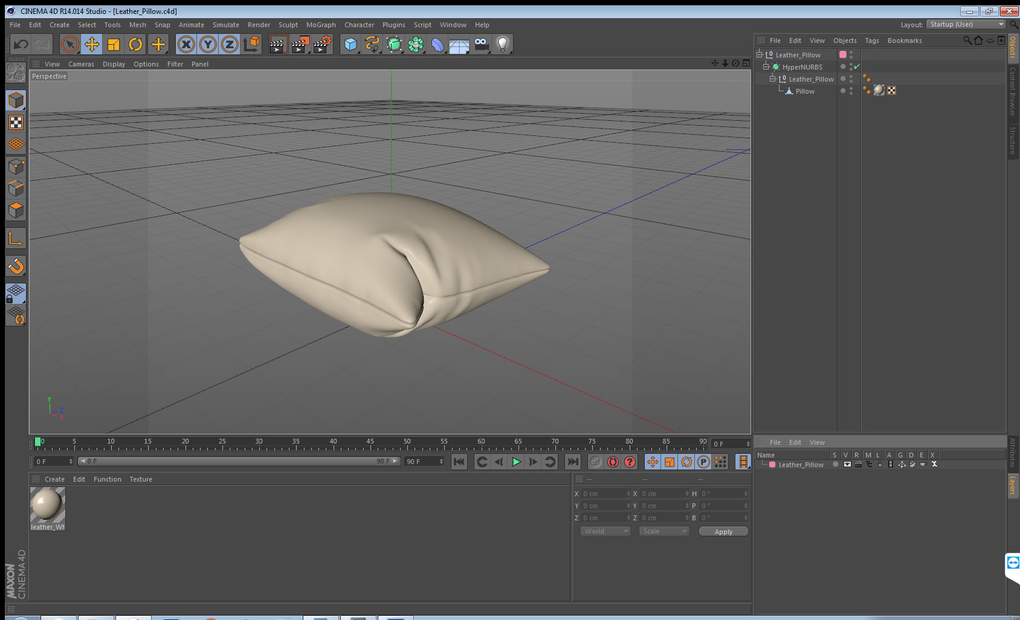Switch to Model mode
The height and width of the screenshot is (620, 1020).
16,100
